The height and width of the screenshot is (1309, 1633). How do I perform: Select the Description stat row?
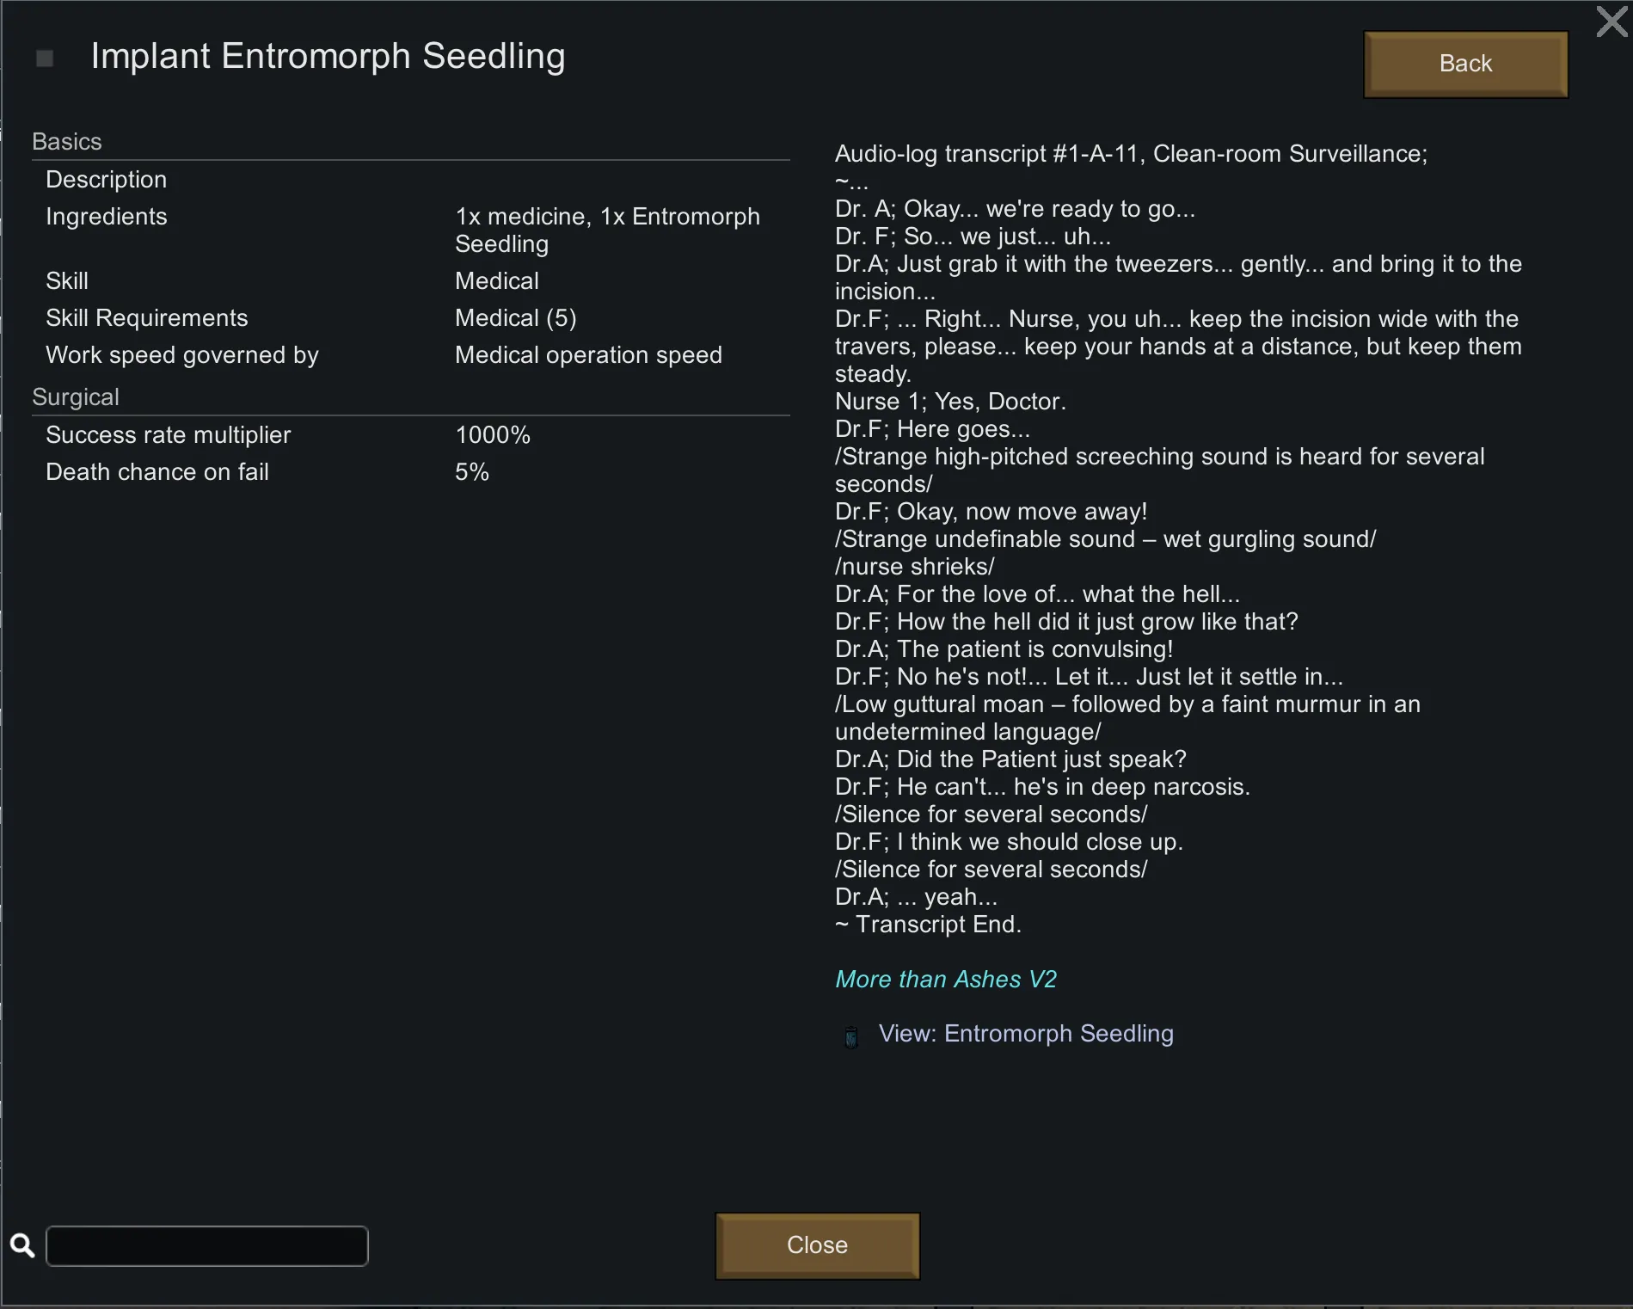(x=409, y=180)
